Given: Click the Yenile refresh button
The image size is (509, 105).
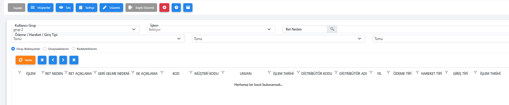Looking at the screenshot, I should 26,60.
